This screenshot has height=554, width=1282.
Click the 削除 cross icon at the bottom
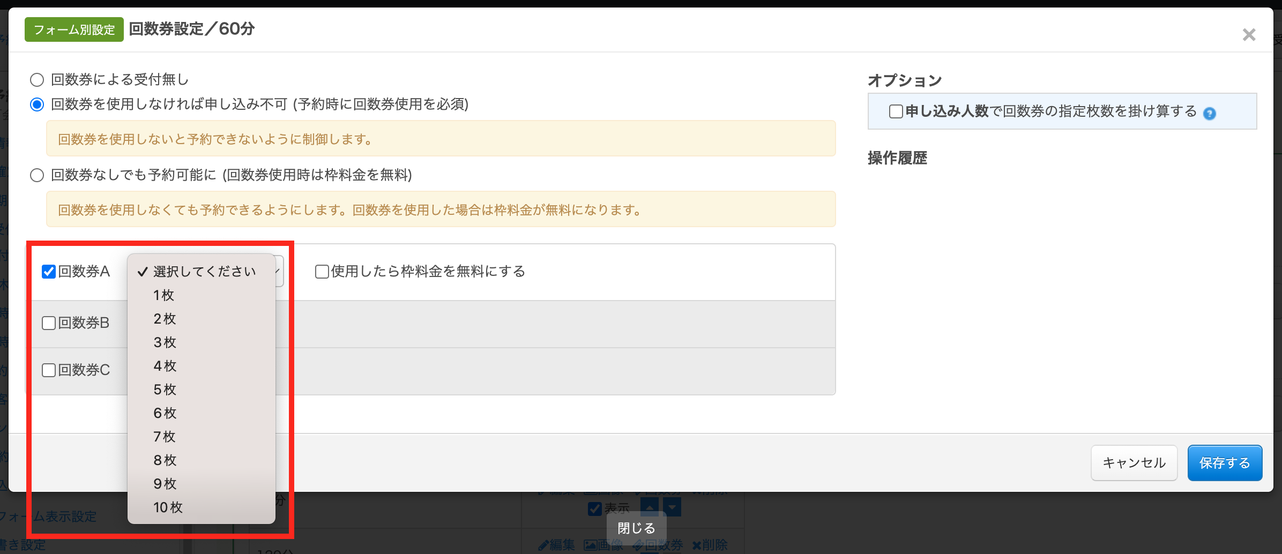click(697, 545)
